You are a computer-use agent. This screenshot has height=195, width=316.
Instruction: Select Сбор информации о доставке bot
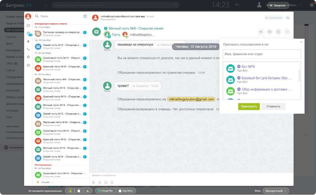261,91
